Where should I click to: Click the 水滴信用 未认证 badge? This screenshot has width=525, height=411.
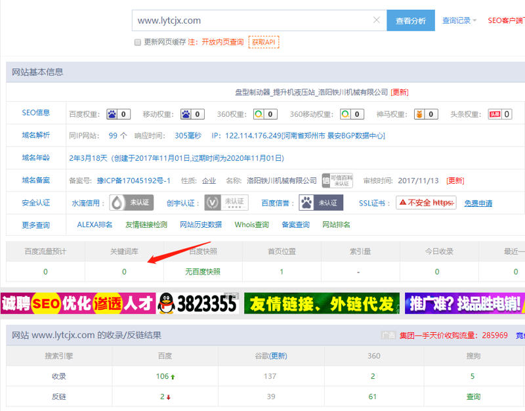131,203
